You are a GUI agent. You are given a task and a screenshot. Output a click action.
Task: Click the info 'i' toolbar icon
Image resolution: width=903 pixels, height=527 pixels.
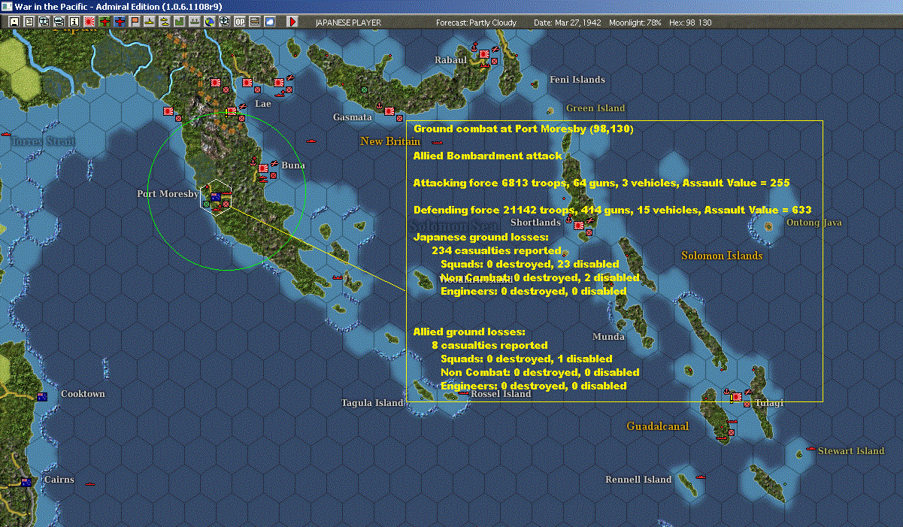(x=74, y=22)
